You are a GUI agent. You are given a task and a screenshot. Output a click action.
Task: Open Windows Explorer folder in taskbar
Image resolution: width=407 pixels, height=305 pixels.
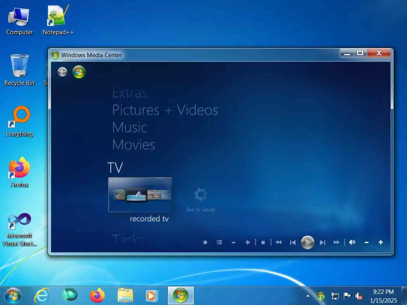click(125, 295)
